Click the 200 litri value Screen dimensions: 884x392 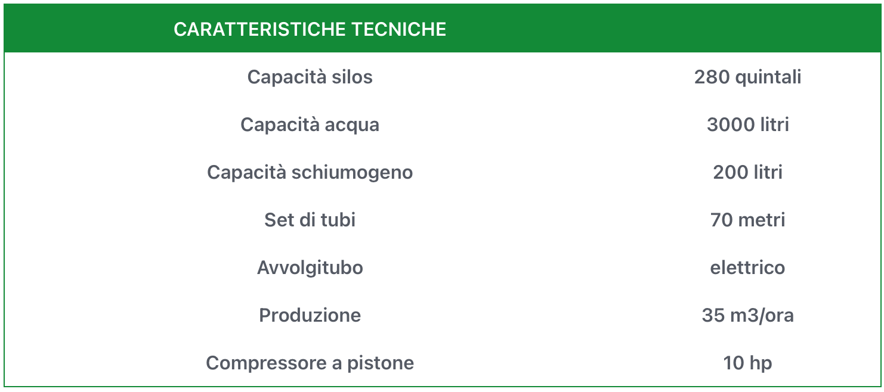click(747, 172)
